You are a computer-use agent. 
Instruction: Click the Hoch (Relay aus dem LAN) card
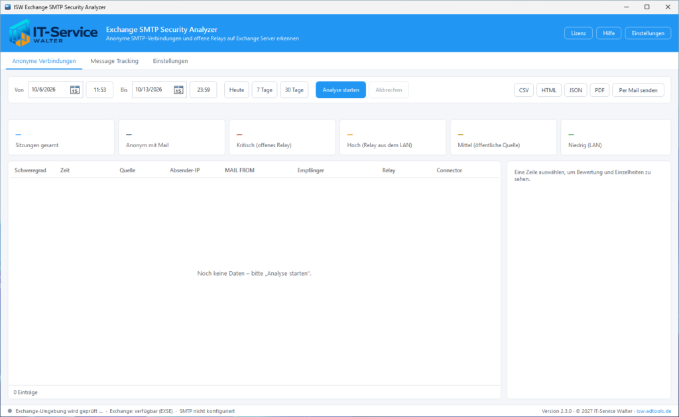(393, 137)
